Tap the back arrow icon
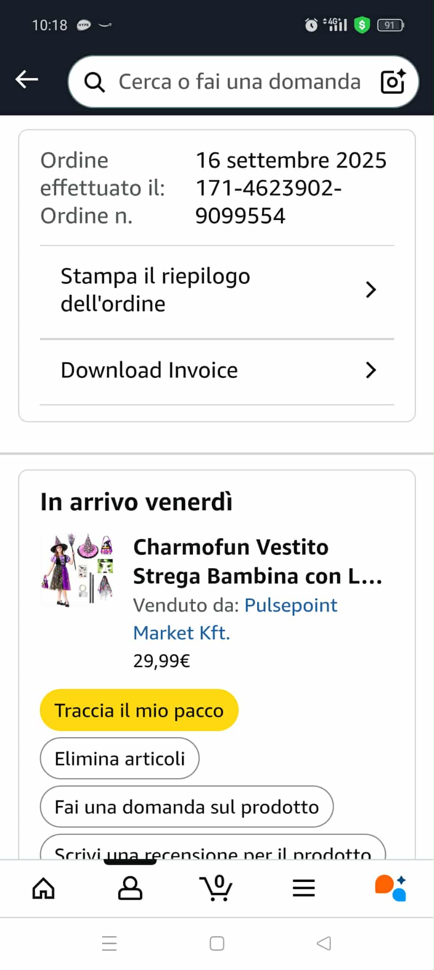434x970 pixels. (27, 79)
